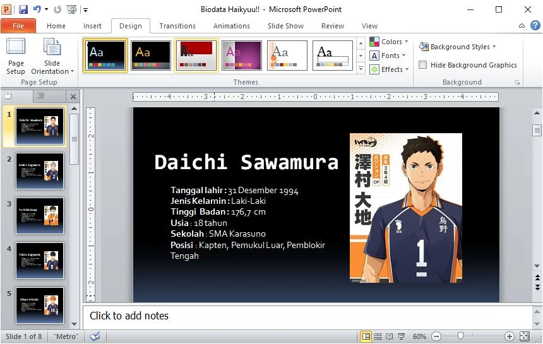Screen dimensions: 543x344
Task: Switch to Outline pane tab
Action: point(41,96)
